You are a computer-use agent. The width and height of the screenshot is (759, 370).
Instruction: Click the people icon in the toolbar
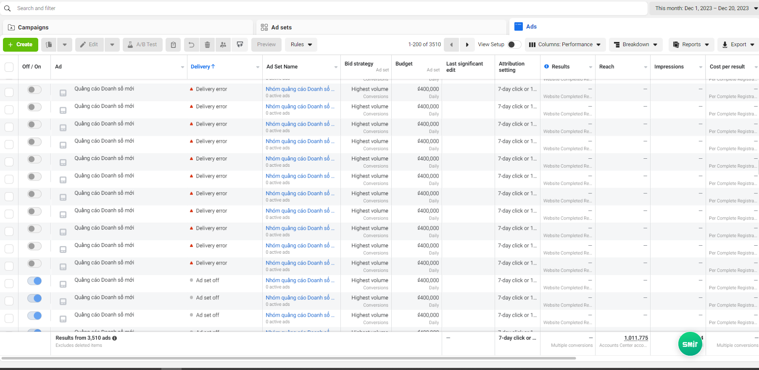[x=223, y=45]
